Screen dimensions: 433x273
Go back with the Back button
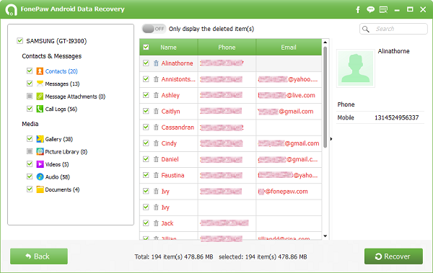(x=39, y=256)
